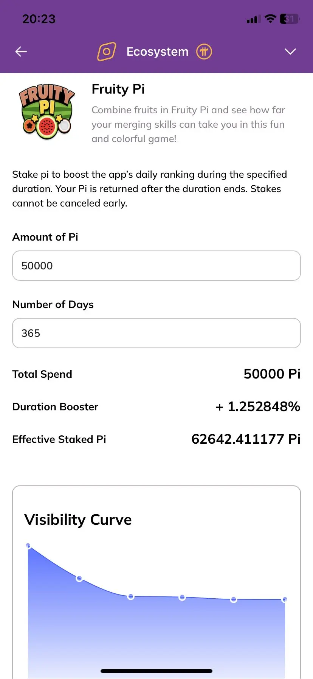Screen dimensions: 313x679
Task: Select fourth point on Visibility Curve
Action: [182, 598]
